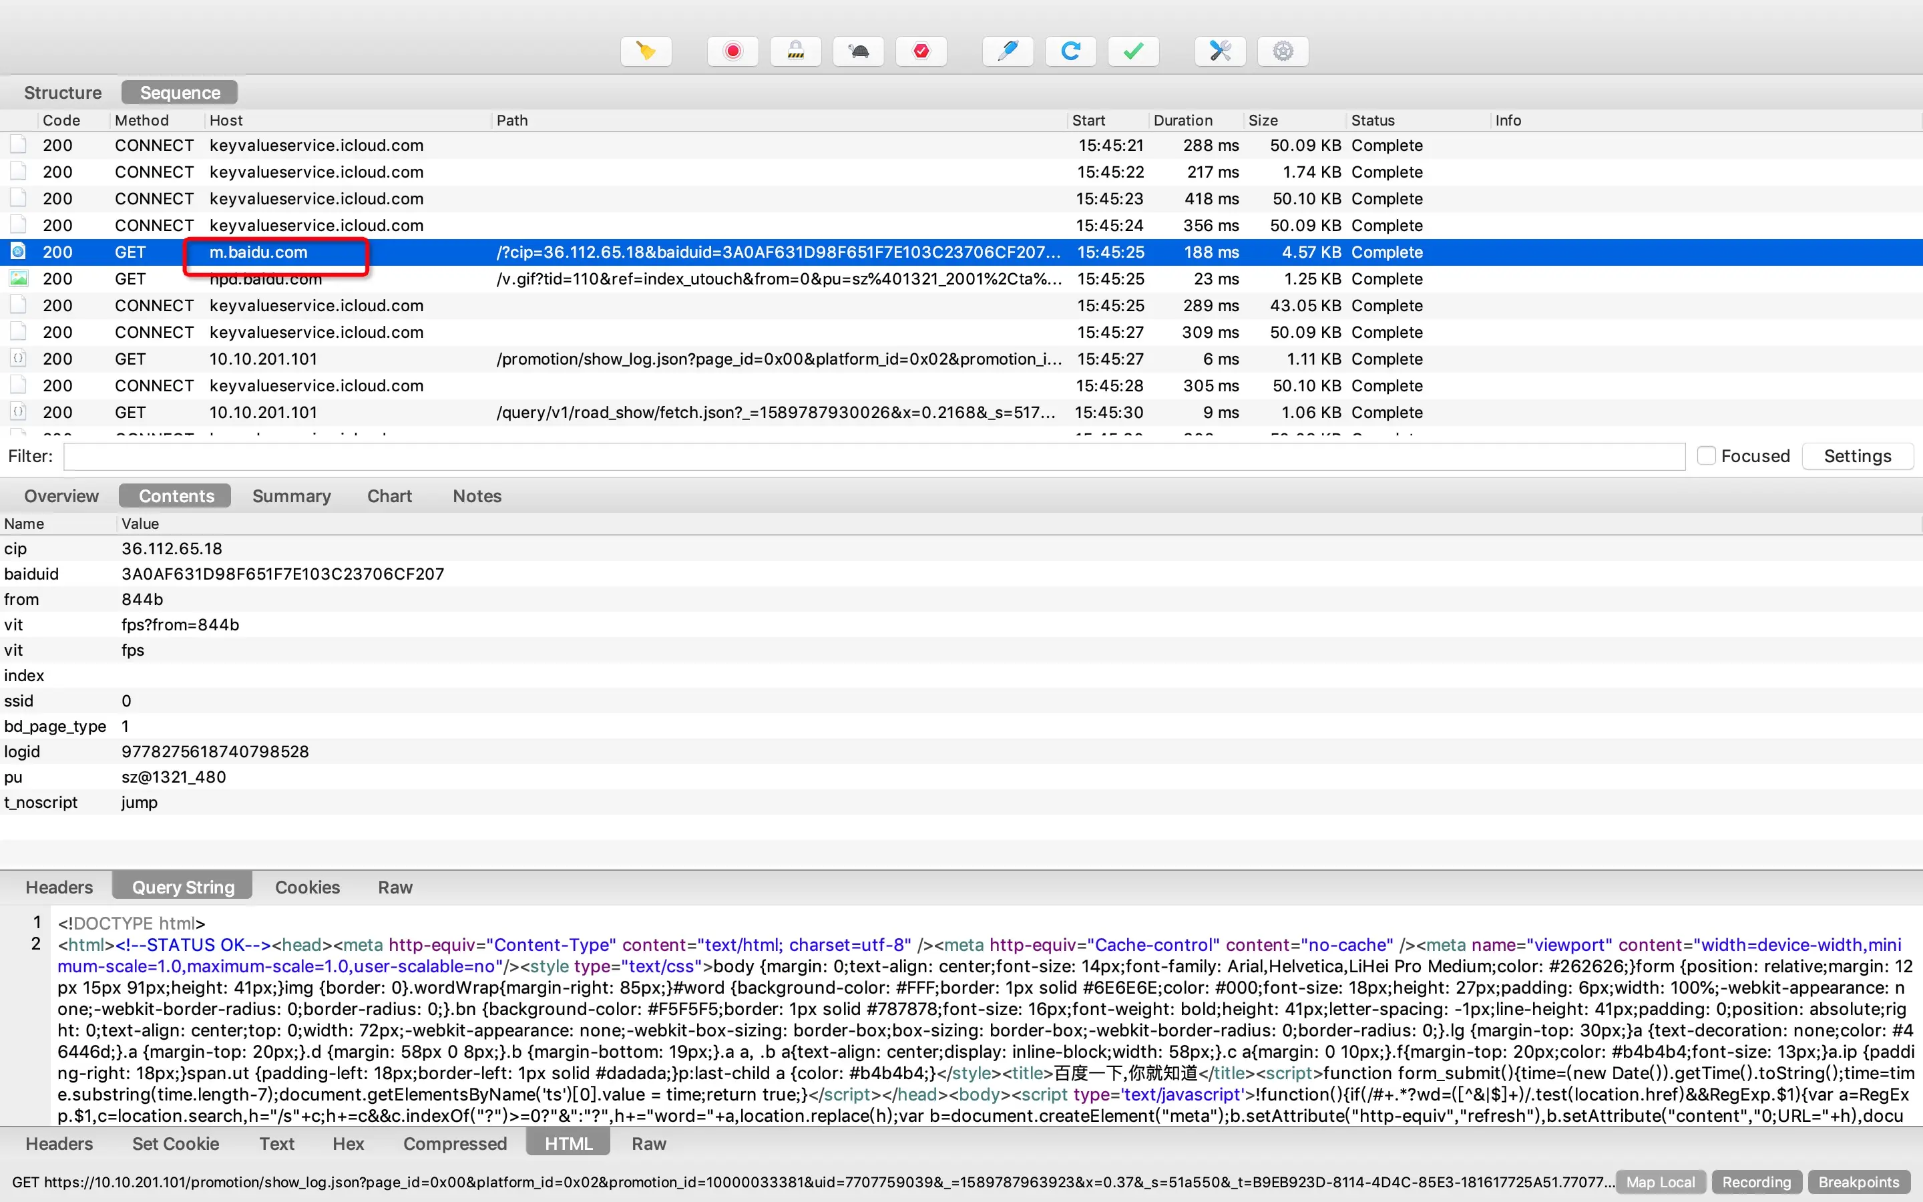Viewport: 1923px width, 1202px height.
Task: Open the gear Settings toolbar icon
Action: point(1283,51)
